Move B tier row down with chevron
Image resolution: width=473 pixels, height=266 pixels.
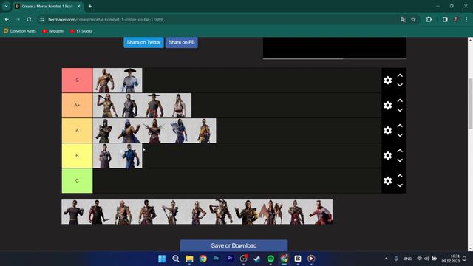[400, 160]
